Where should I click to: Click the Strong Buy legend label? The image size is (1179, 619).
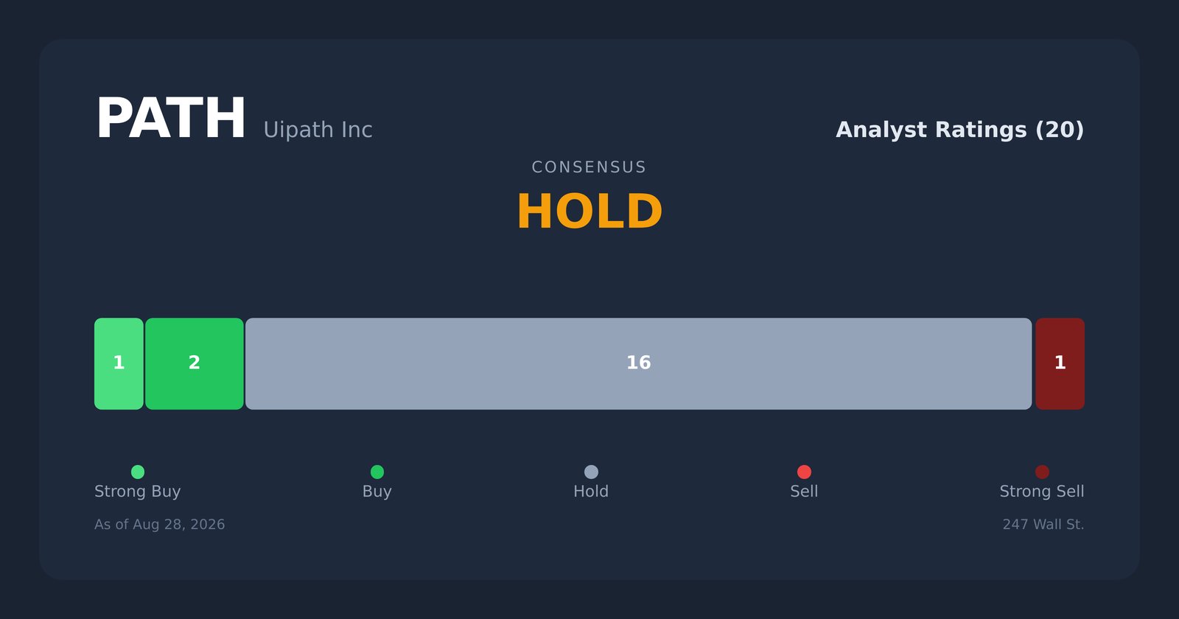point(138,492)
